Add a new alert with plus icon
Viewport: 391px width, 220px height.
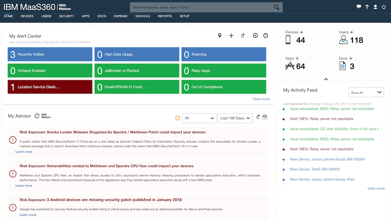click(x=231, y=36)
